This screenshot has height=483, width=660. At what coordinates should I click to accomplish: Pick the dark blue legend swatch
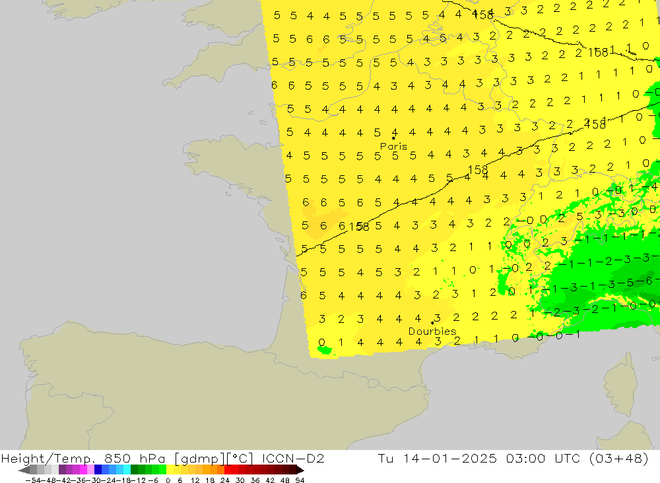click(x=98, y=470)
